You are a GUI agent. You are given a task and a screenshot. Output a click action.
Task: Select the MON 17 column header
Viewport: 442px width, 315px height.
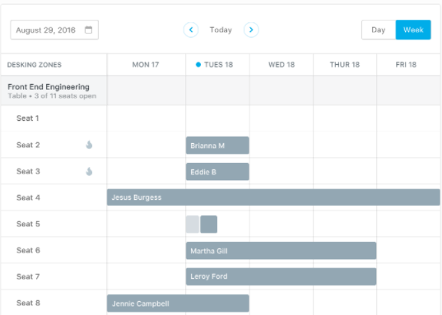click(146, 64)
